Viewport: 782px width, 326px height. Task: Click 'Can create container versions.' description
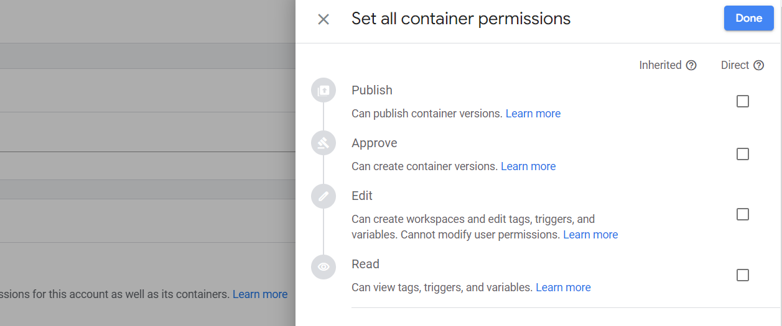point(425,166)
